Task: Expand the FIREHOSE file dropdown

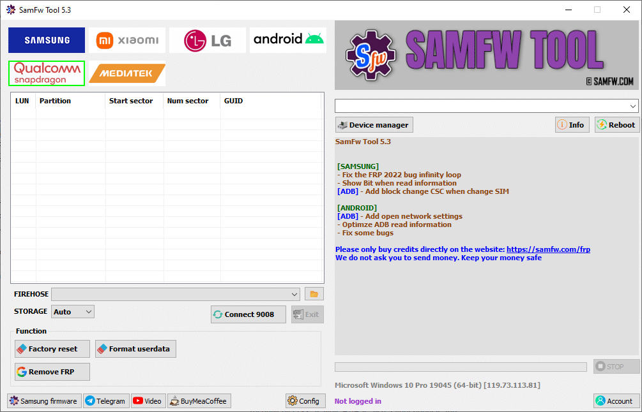Action: click(176, 294)
